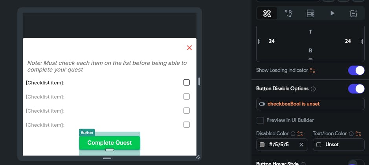
Task: Open the Animations play icon tab
Action: click(332, 13)
